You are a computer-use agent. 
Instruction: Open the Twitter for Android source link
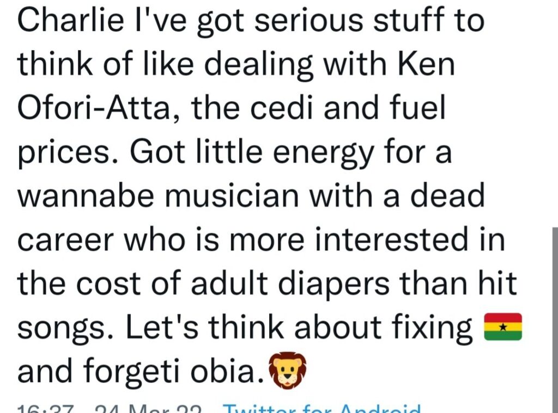(x=322, y=409)
